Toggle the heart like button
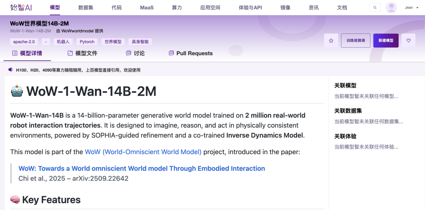The width and height of the screenshot is (425, 210). [x=408, y=41]
